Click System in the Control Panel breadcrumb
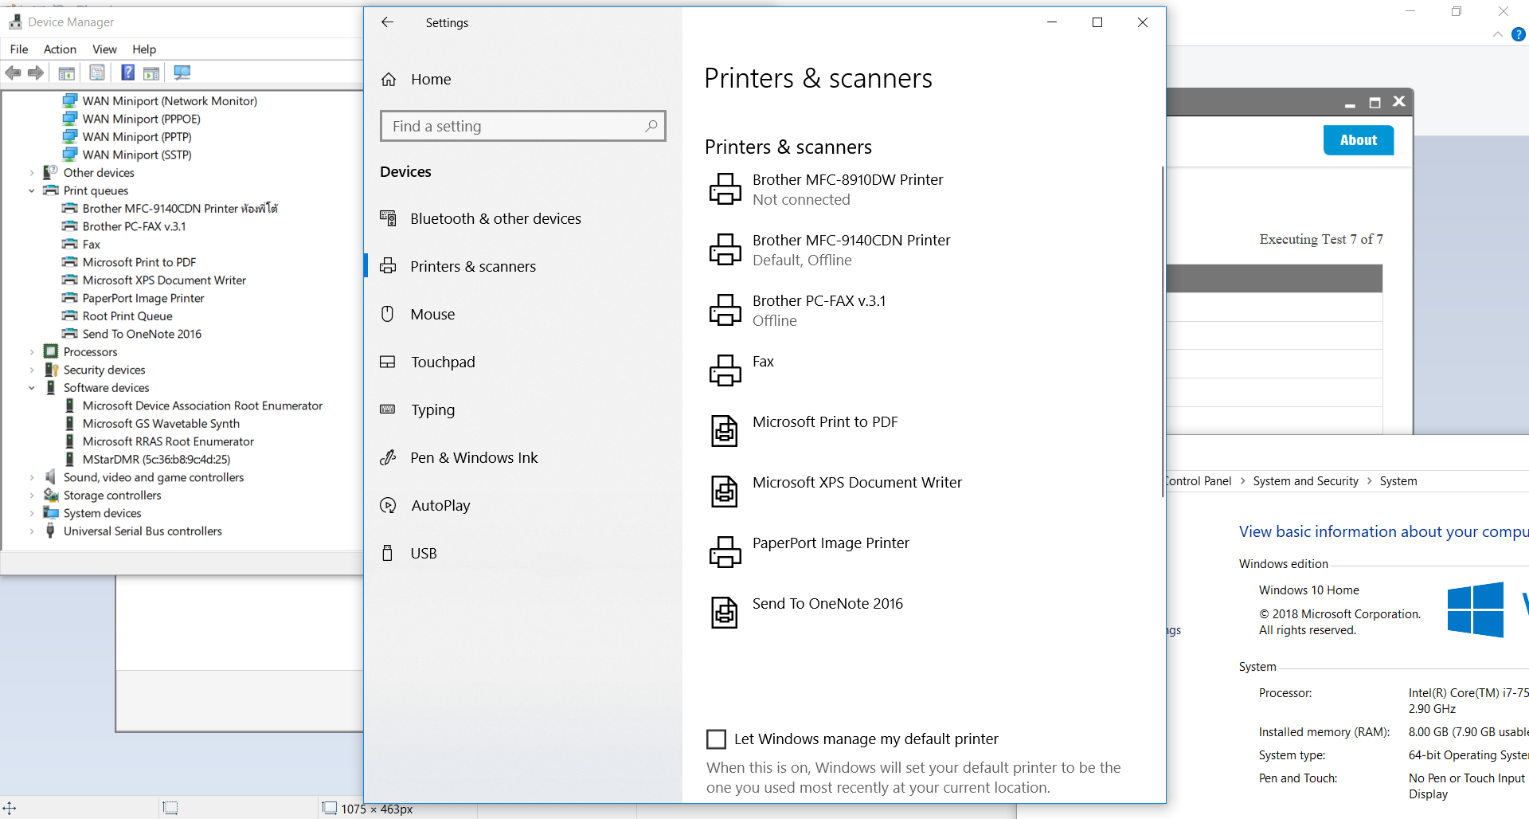The image size is (1529, 819). tap(1398, 481)
